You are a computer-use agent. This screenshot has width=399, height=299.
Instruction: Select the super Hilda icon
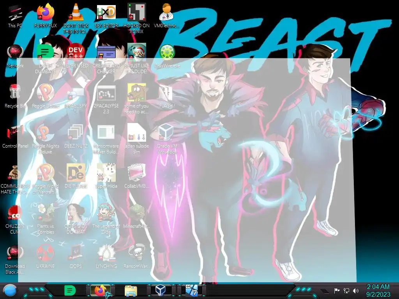click(106, 176)
